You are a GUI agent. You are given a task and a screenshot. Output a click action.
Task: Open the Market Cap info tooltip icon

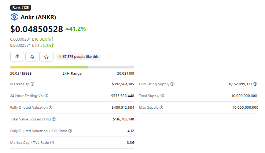click(x=33, y=84)
